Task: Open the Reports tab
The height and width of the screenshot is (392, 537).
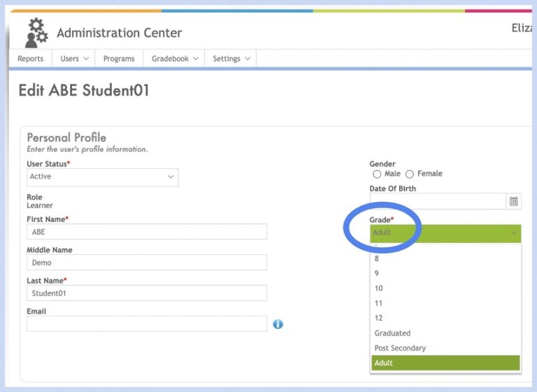Action: [x=31, y=59]
